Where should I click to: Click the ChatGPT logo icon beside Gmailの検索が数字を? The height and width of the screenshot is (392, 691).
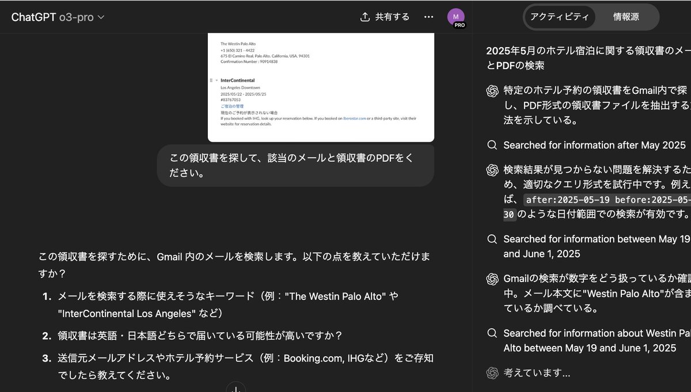(492, 279)
